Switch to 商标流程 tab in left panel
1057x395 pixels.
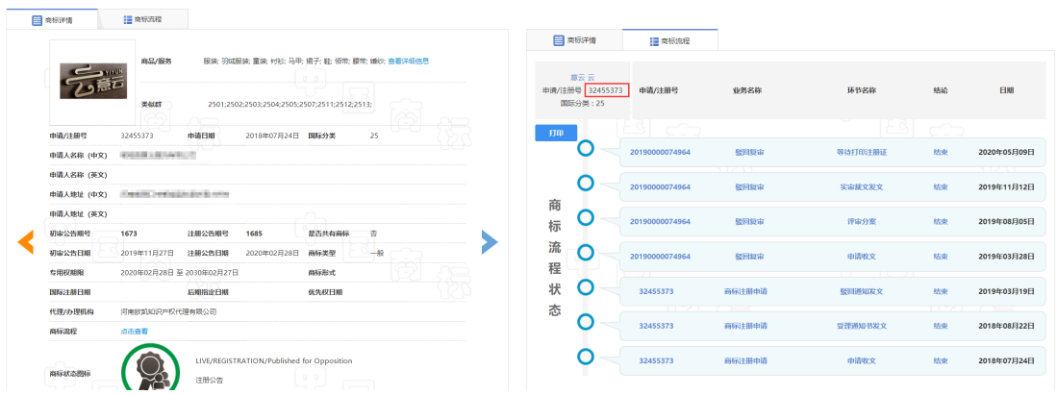[x=143, y=19]
